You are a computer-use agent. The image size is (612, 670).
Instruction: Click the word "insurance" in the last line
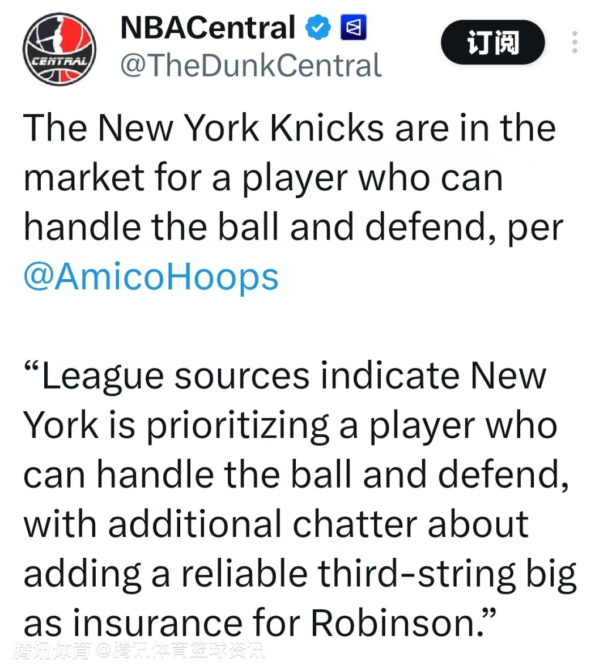click(157, 623)
